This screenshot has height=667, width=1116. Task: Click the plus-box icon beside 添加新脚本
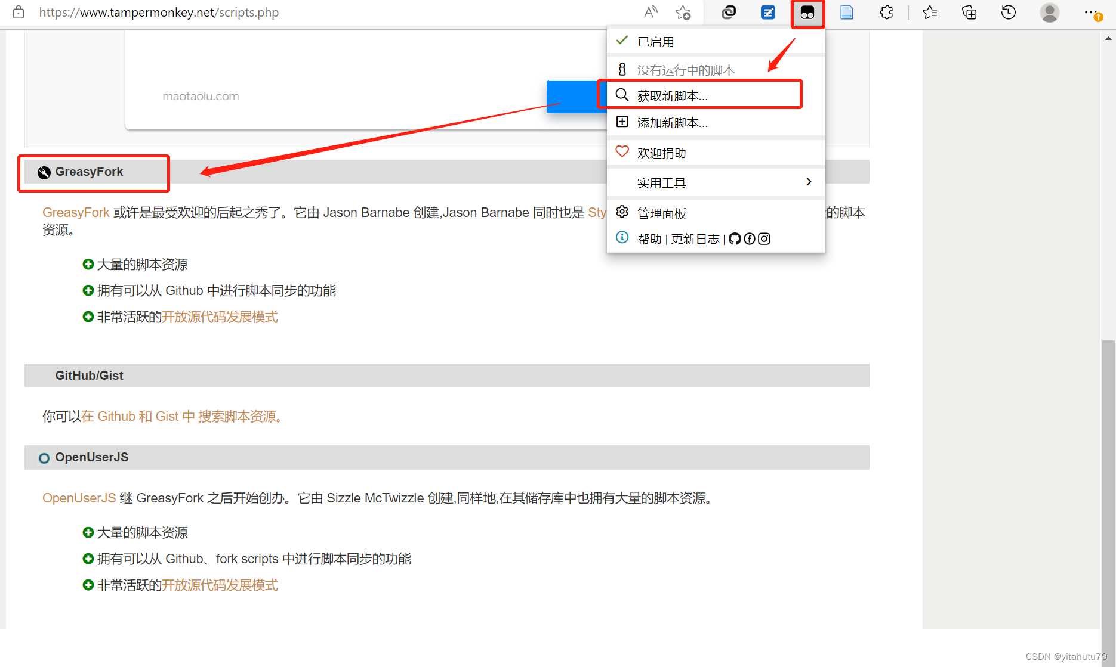(x=622, y=122)
